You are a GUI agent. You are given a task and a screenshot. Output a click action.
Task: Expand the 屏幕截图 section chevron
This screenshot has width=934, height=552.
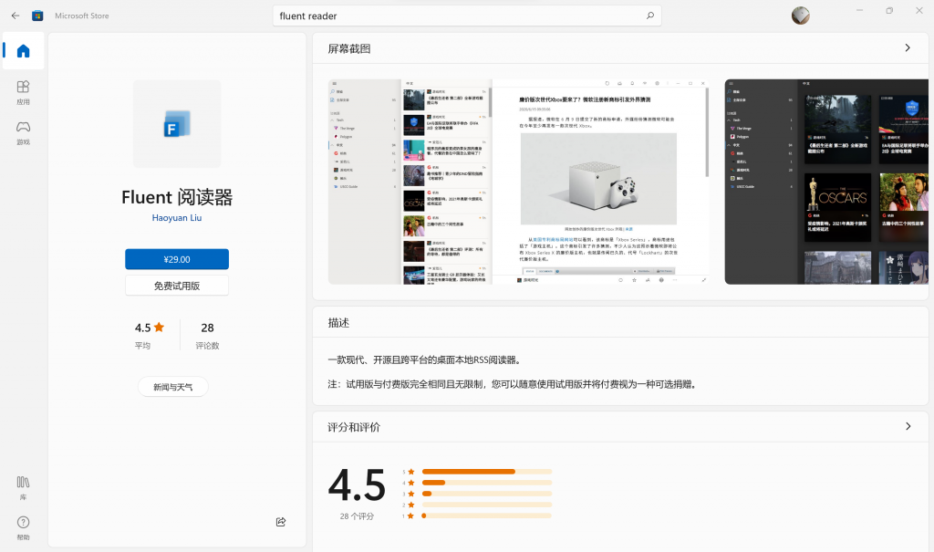(x=908, y=47)
